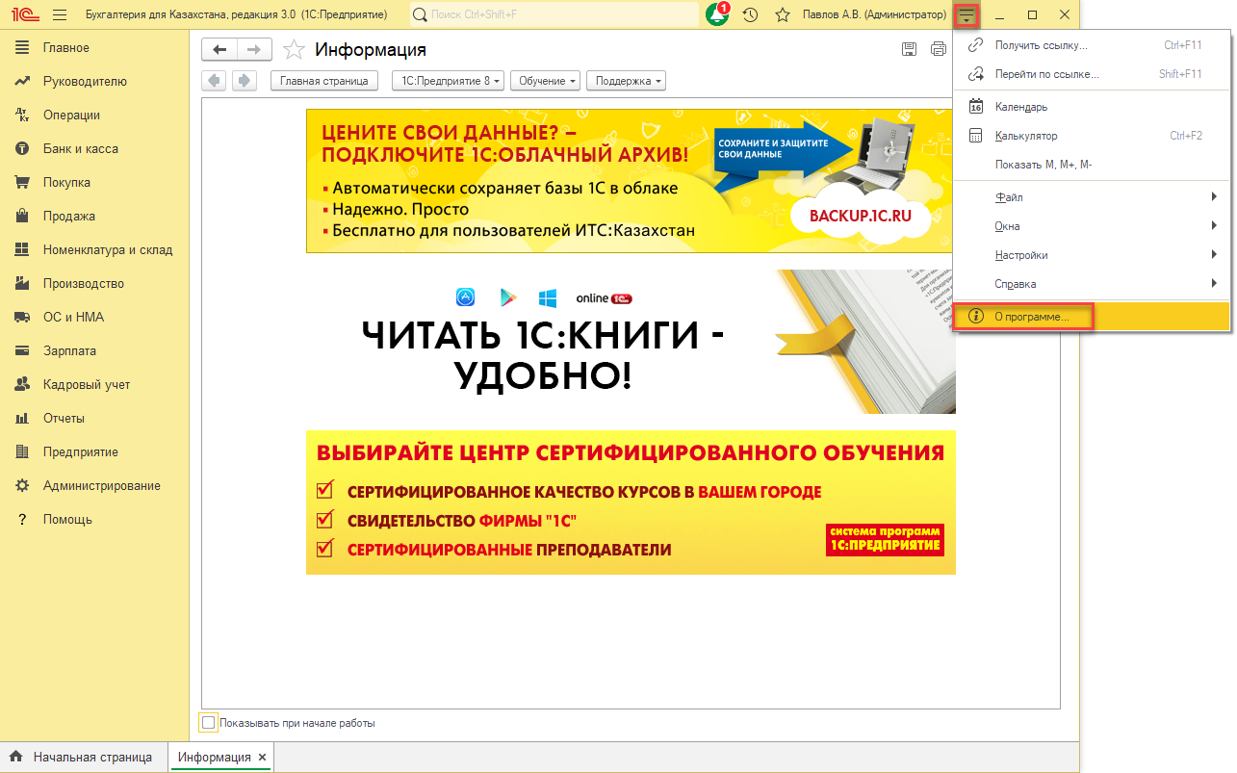1237x773 pixels.
Task: Open Календарь from menu
Action: 1092,107
